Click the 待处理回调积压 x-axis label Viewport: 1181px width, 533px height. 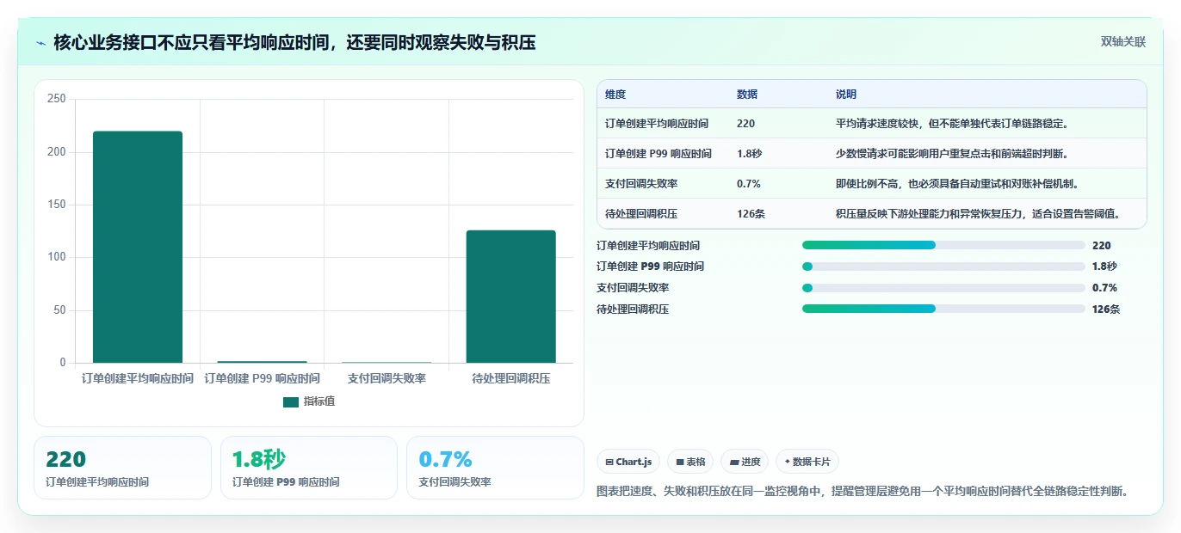510,378
